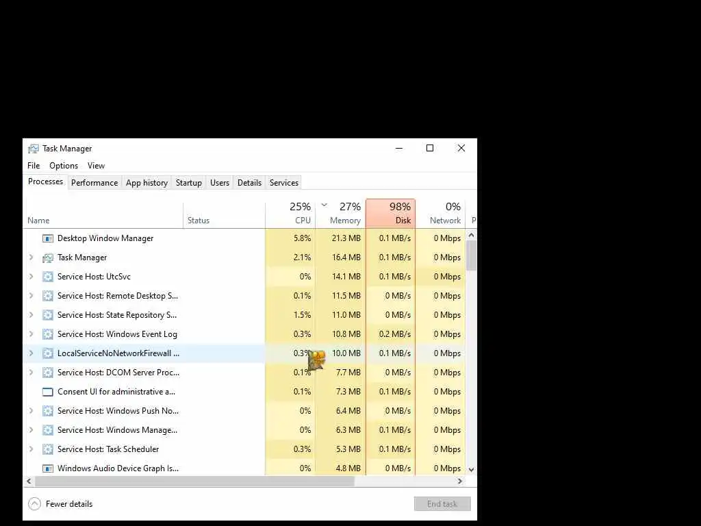
Task: Select the Processes tab
Action: (46, 181)
